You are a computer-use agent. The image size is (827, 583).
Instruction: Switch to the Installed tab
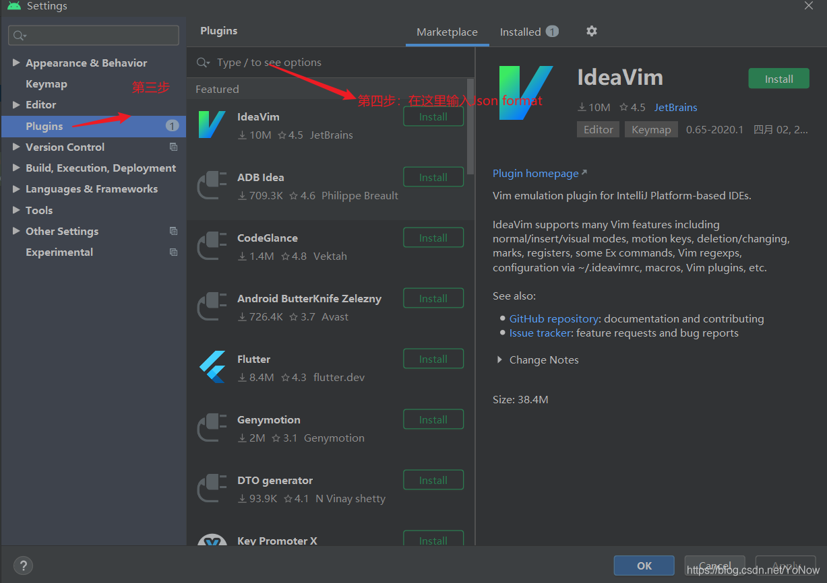click(529, 32)
